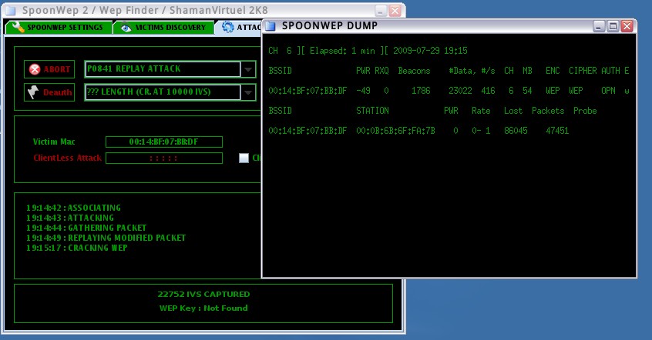The height and width of the screenshot is (340, 652).
Task: Click the #Data value 23022 in dump
Action: [x=460, y=91]
